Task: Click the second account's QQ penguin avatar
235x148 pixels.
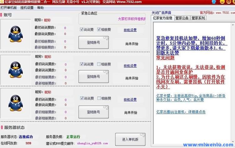Action: click(15, 69)
